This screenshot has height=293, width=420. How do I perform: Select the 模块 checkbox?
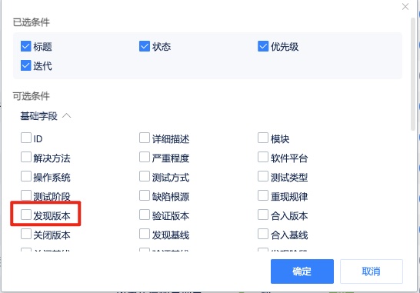[x=263, y=138]
